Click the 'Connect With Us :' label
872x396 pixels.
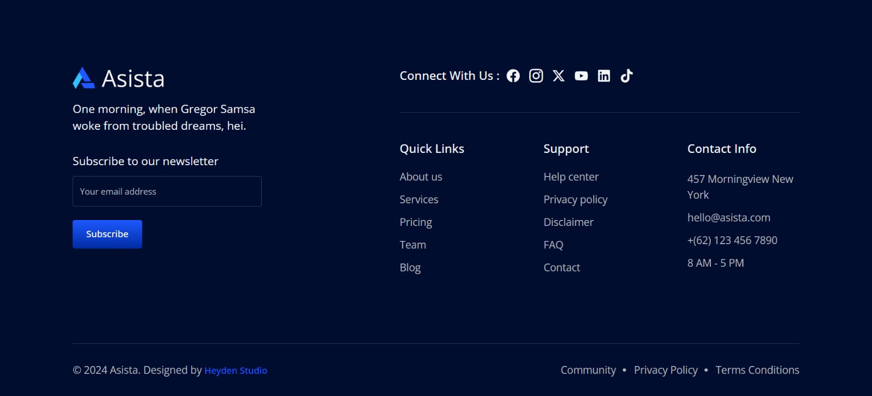tap(450, 76)
